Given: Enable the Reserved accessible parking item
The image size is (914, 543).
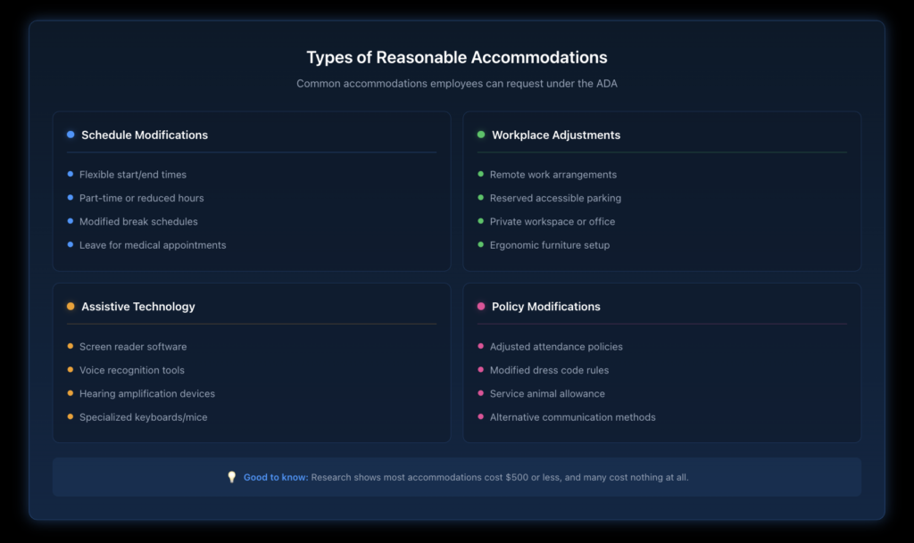Looking at the screenshot, I should [554, 198].
